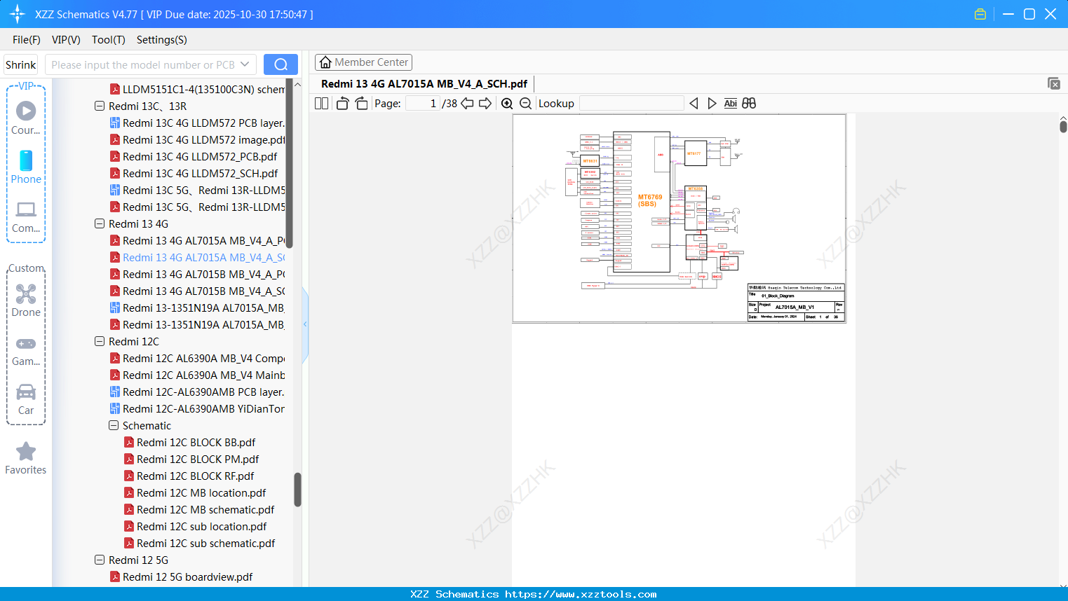Click the Member Center button
Image resolution: width=1068 pixels, height=601 pixels.
363,62
